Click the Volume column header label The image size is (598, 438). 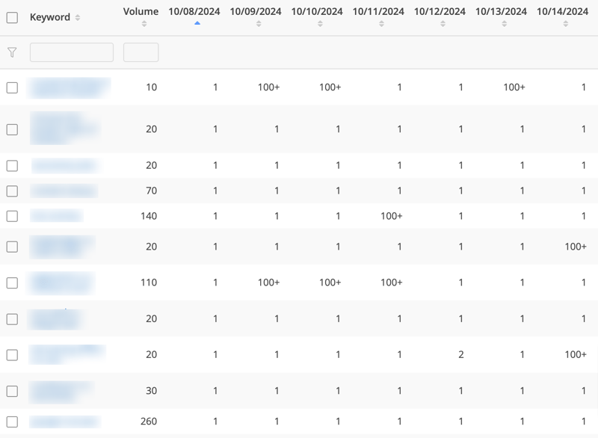point(141,11)
